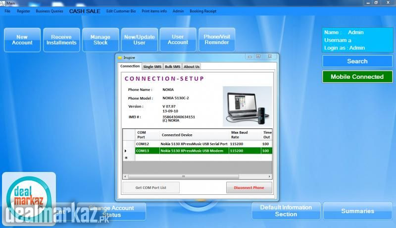Open the Register menu
The image size is (396, 228).
tap(23, 11)
